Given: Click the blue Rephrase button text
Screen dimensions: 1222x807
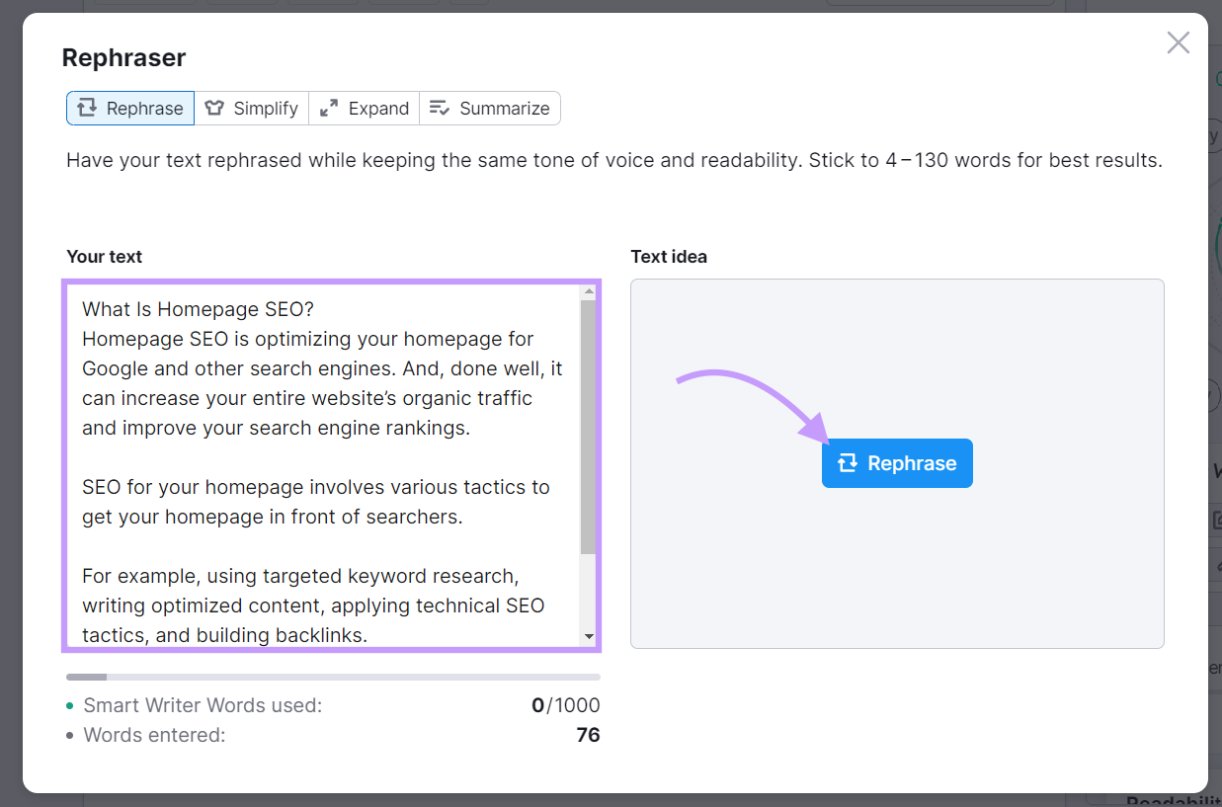Looking at the screenshot, I should [912, 463].
